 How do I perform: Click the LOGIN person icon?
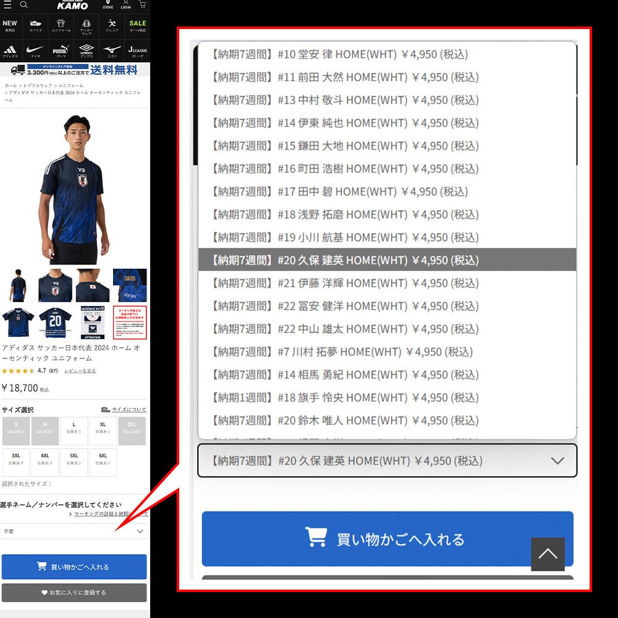pyautogui.click(x=126, y=5)
